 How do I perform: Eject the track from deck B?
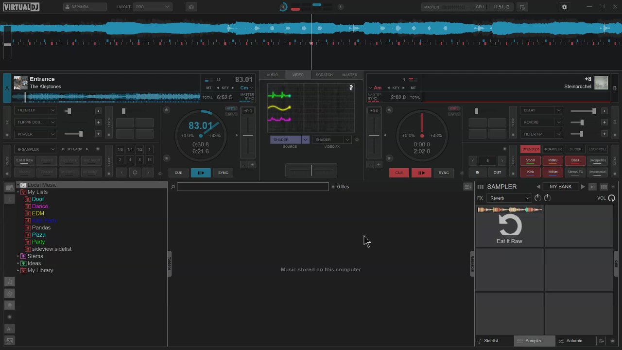[x=389, y=110]
